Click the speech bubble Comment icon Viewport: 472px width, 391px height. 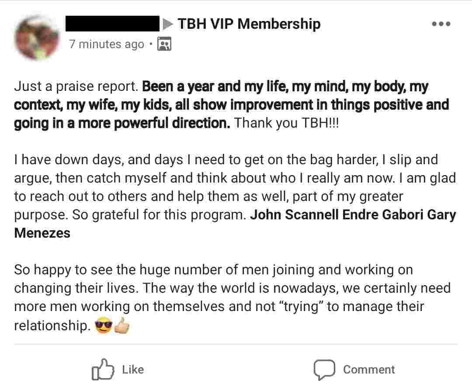click(x=324, y=370)
